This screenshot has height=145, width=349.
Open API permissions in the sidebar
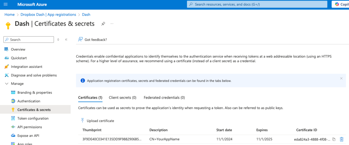coord(29,127)
